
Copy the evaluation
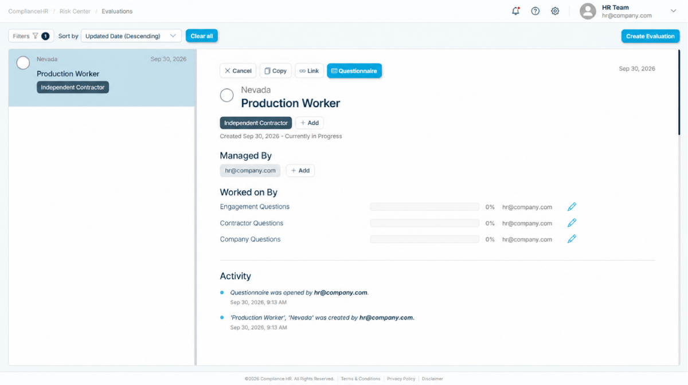click(276, 70)
